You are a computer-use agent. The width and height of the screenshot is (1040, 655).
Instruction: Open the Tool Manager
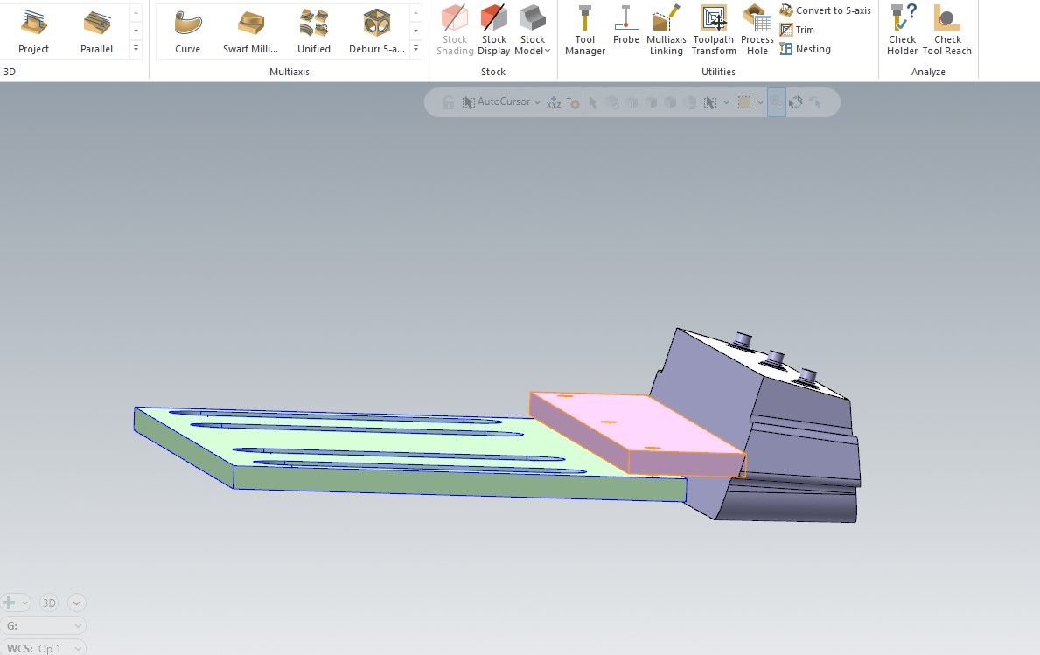click(x=584, y=31)
